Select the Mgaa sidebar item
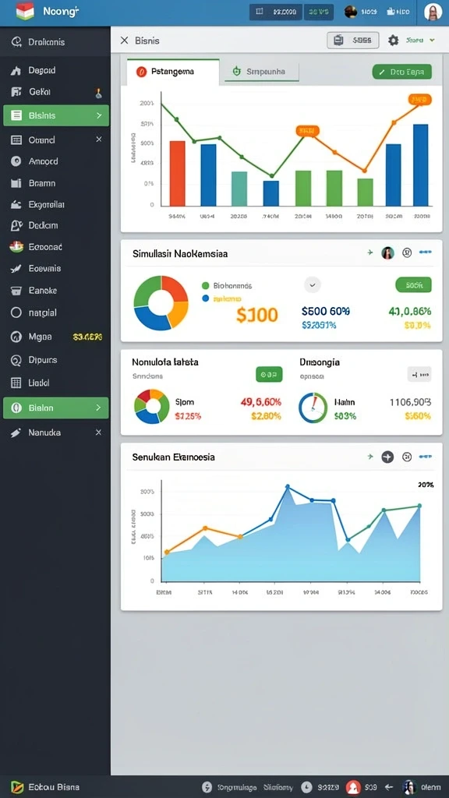This screenshot has height=798, width=449. point(56,337)
